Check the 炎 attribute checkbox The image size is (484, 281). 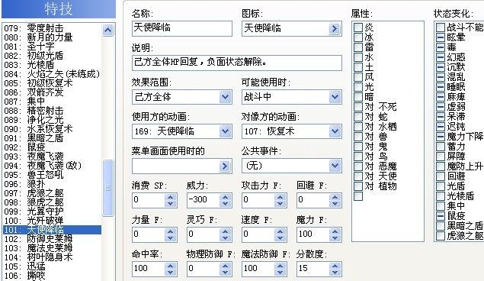[358, 27]
